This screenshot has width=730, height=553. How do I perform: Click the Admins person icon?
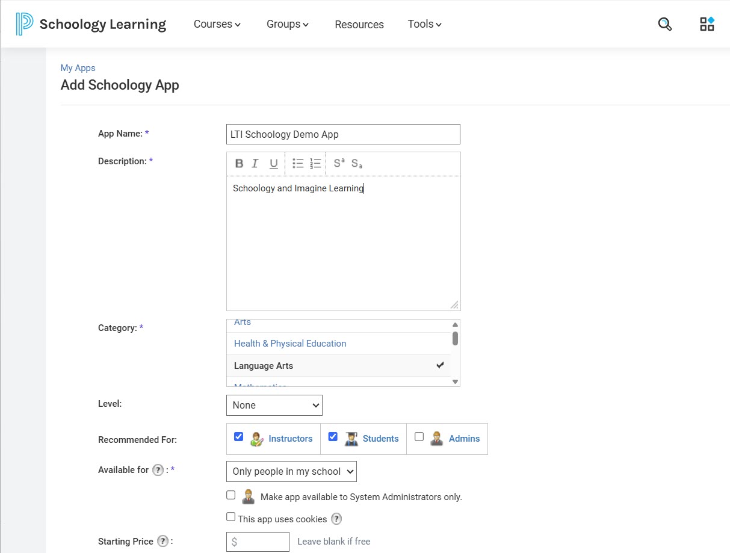coord(437,439)
